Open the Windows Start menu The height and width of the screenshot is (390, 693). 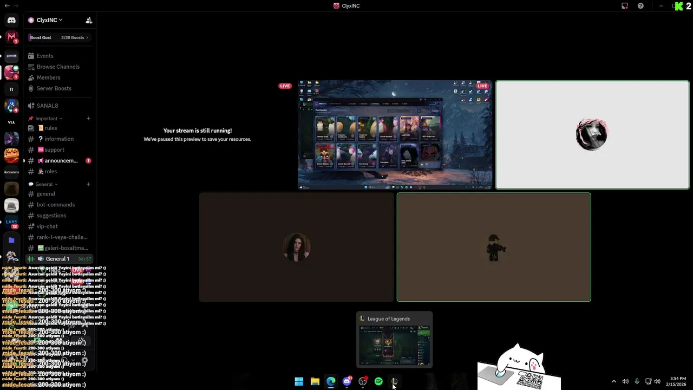coord(299,381)
